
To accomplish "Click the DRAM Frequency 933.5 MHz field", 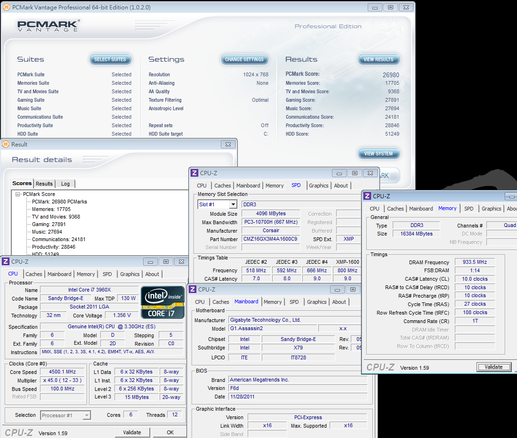I will [475, 262].
